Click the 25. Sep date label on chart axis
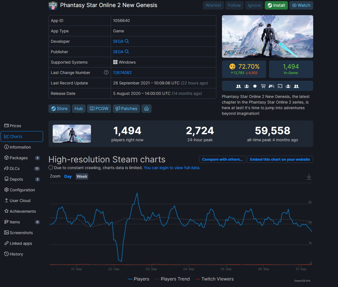The image size is (338, 287). tap(226, 269)
